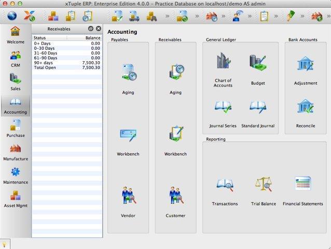The height and width of the screenshot is (249, 331).
Task: Open the Trial Balance report
Action: pyautogui.click(x=263, y=191)
